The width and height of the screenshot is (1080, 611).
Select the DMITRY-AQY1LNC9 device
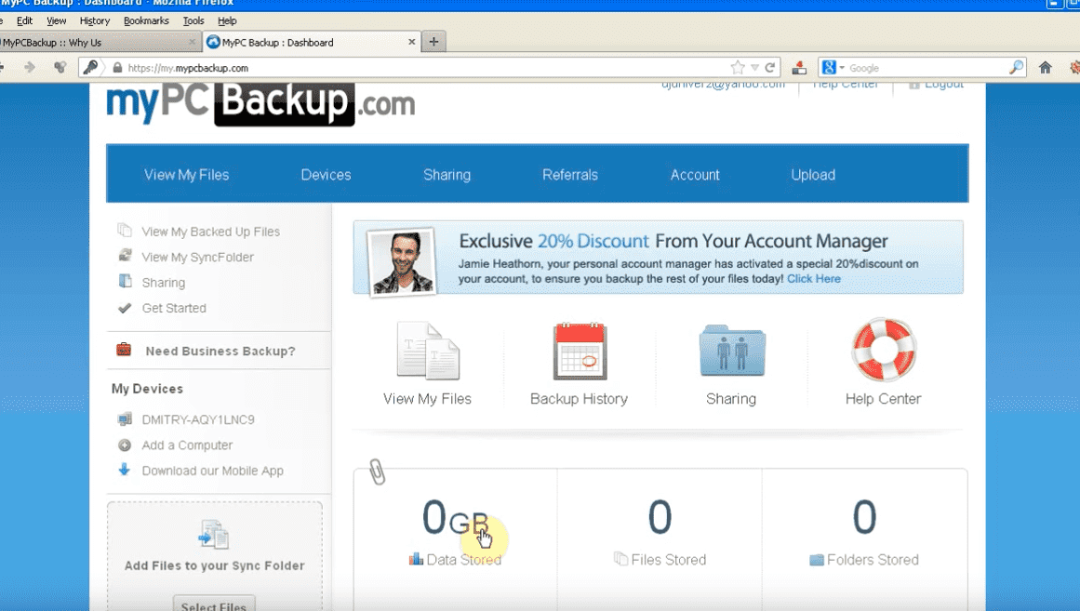[x=197, y=419]
